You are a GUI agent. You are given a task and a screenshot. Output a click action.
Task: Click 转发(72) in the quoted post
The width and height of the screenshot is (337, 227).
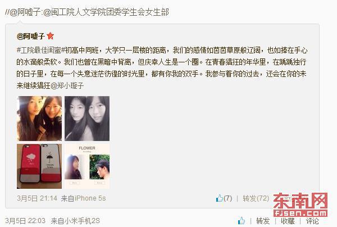tap(256, 198)
